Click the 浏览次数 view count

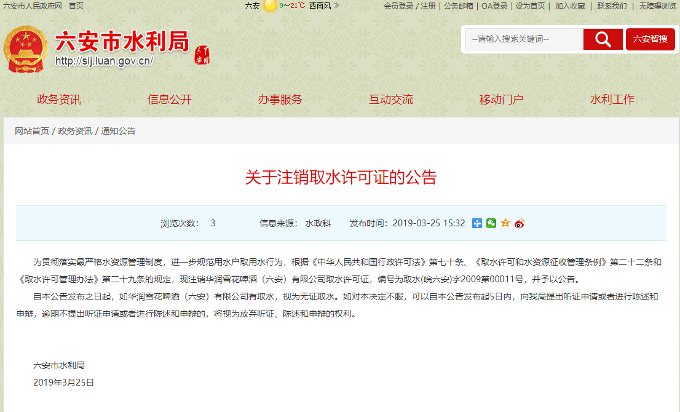[188, 223]
